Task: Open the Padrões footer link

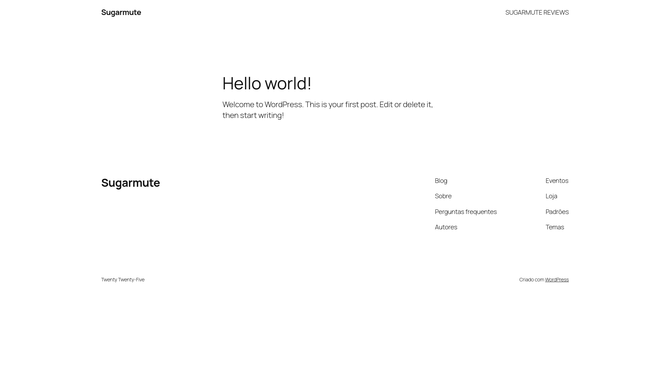Action: click(557, 212)
